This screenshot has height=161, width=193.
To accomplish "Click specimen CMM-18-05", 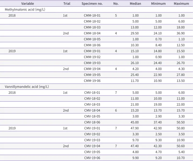I will pos(92,39).
